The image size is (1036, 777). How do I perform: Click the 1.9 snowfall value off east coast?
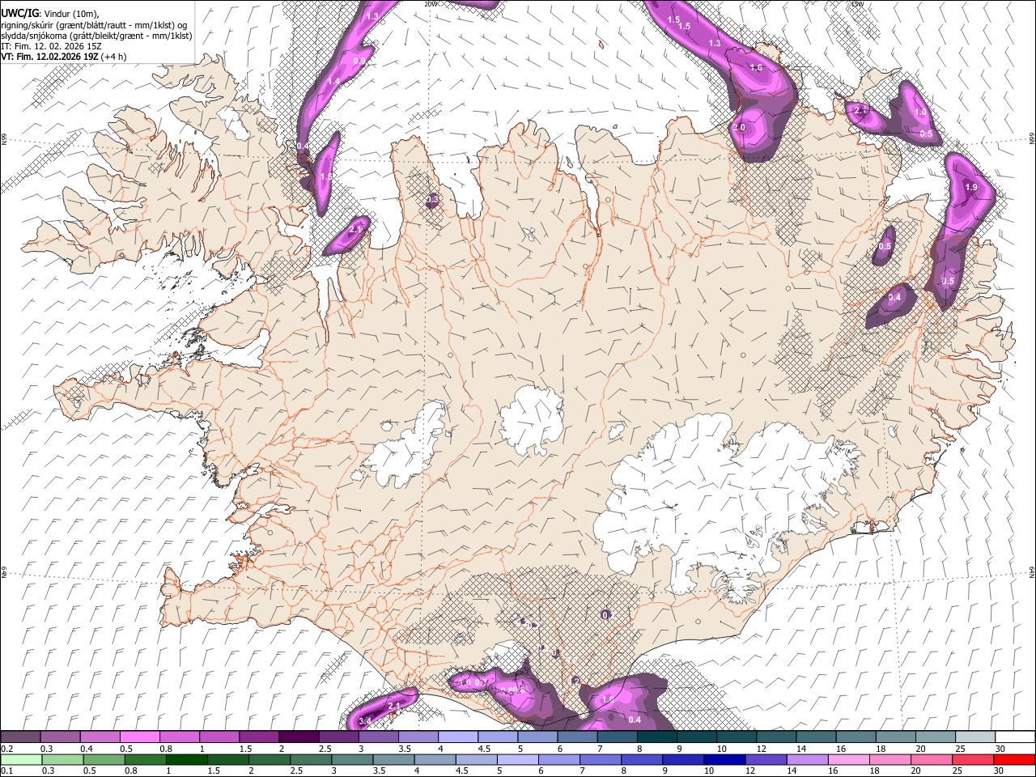coord(971,188)
